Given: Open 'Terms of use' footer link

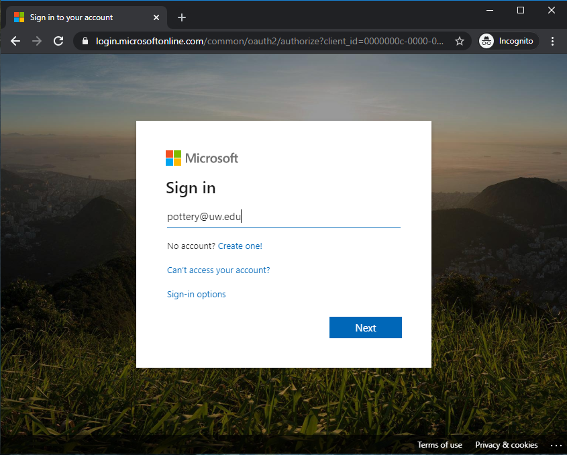Looking at the screenshot, I should [440, 445].
